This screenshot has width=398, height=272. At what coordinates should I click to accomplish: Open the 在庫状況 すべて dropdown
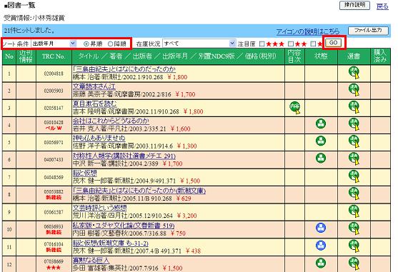199,44
